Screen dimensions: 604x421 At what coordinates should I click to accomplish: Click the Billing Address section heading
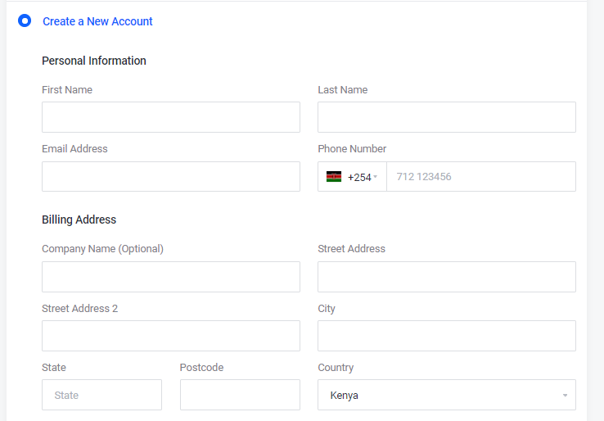coord(79,220)
